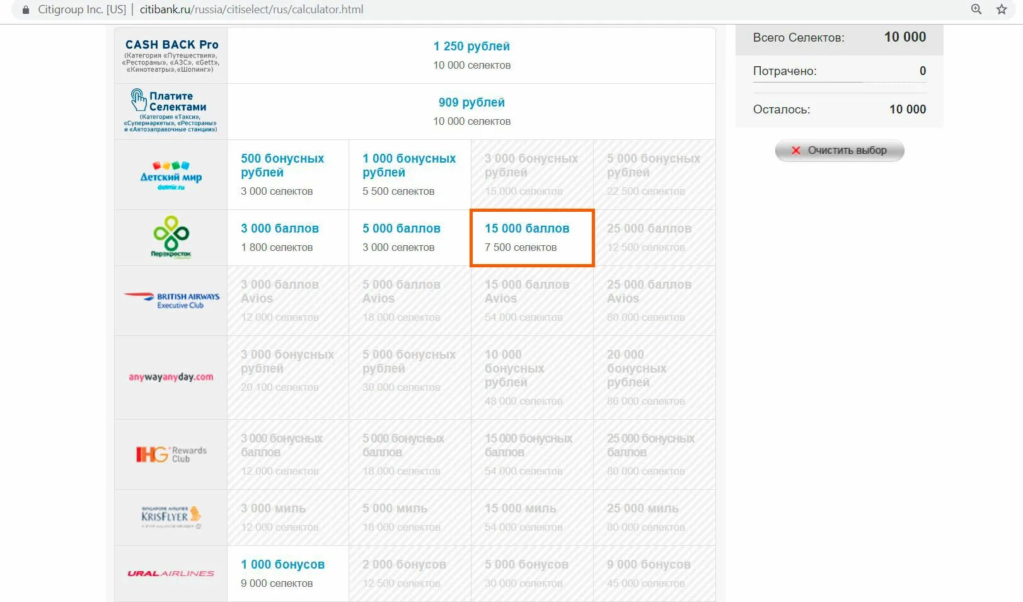
Task: Select the 1 250 рублей Cash Back Pro option
Action: 471,55
